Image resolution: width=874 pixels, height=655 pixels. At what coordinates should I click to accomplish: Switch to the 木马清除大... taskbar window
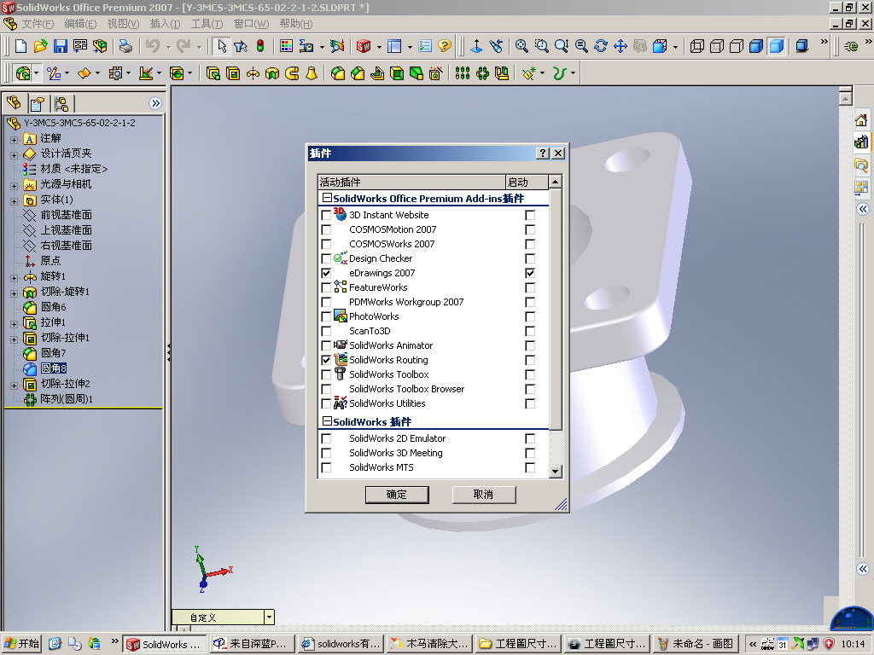tap(430, 644)
